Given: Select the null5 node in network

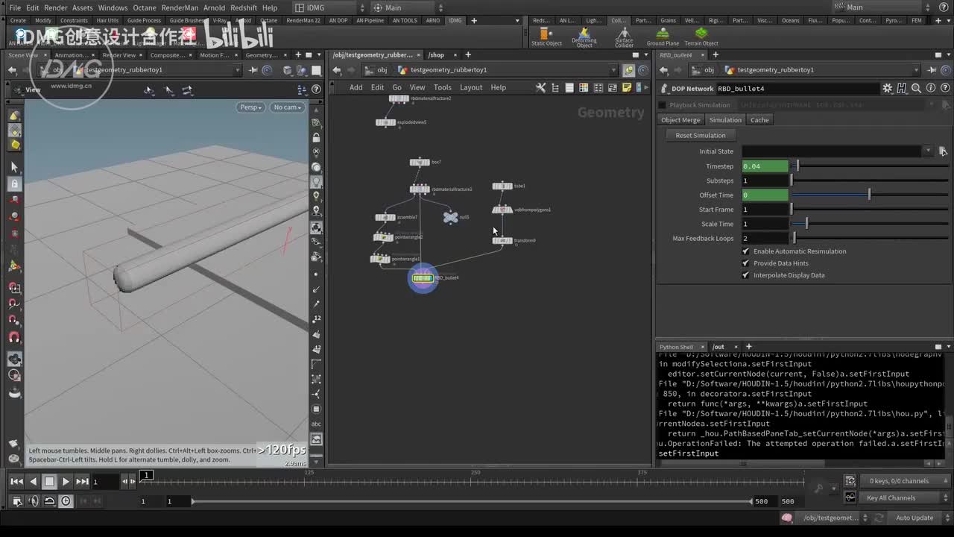Looking at the screenshot, I should [x=450, y=217].
